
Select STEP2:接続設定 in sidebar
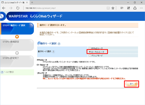(17, 45)
